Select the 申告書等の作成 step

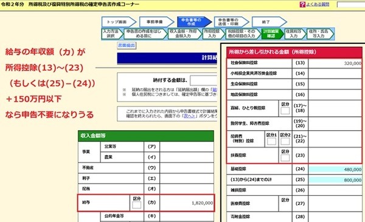194,22
